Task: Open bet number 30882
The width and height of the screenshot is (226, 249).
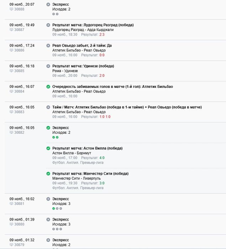Action: (19, 133)
